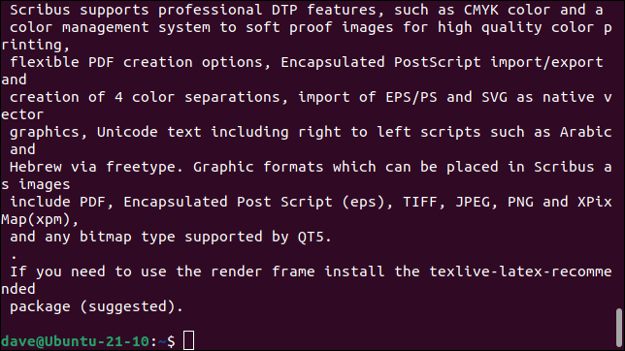Click the word PNG in formats list

520,202
